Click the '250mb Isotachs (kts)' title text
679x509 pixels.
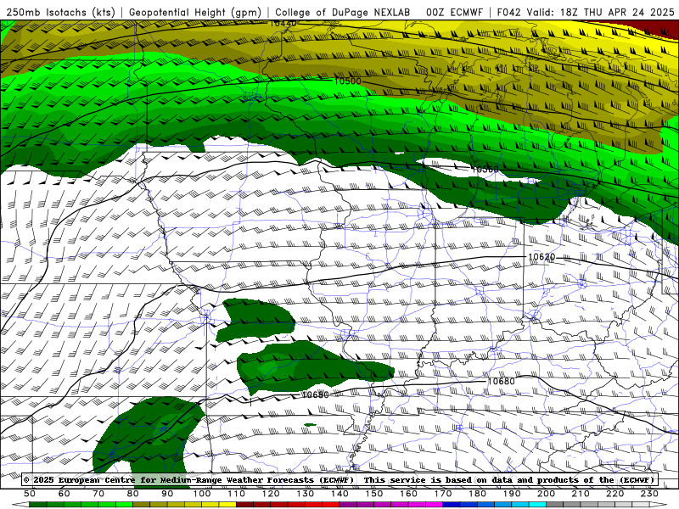click(x=60, y=12)
